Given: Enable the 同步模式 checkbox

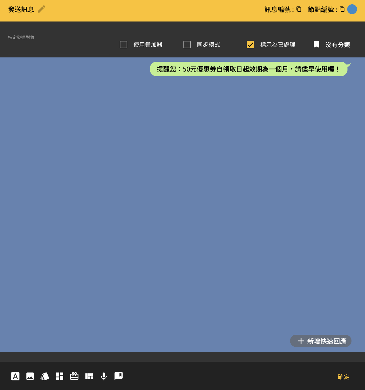Looking at the screenshot, I should (187, 45).
